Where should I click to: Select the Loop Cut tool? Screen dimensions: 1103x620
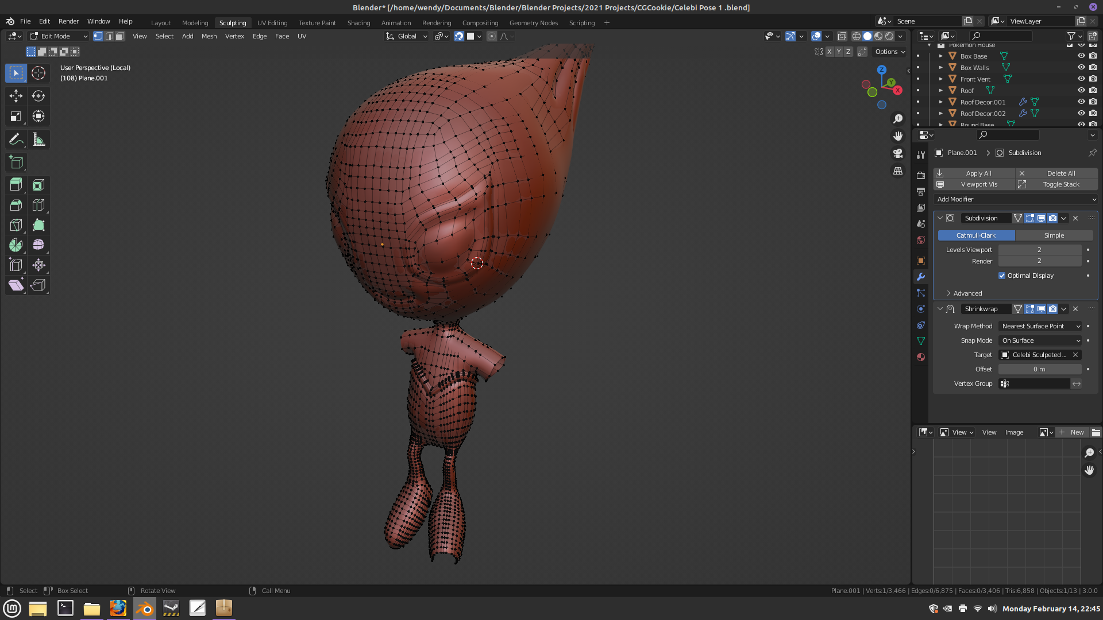tap(38, 205)
